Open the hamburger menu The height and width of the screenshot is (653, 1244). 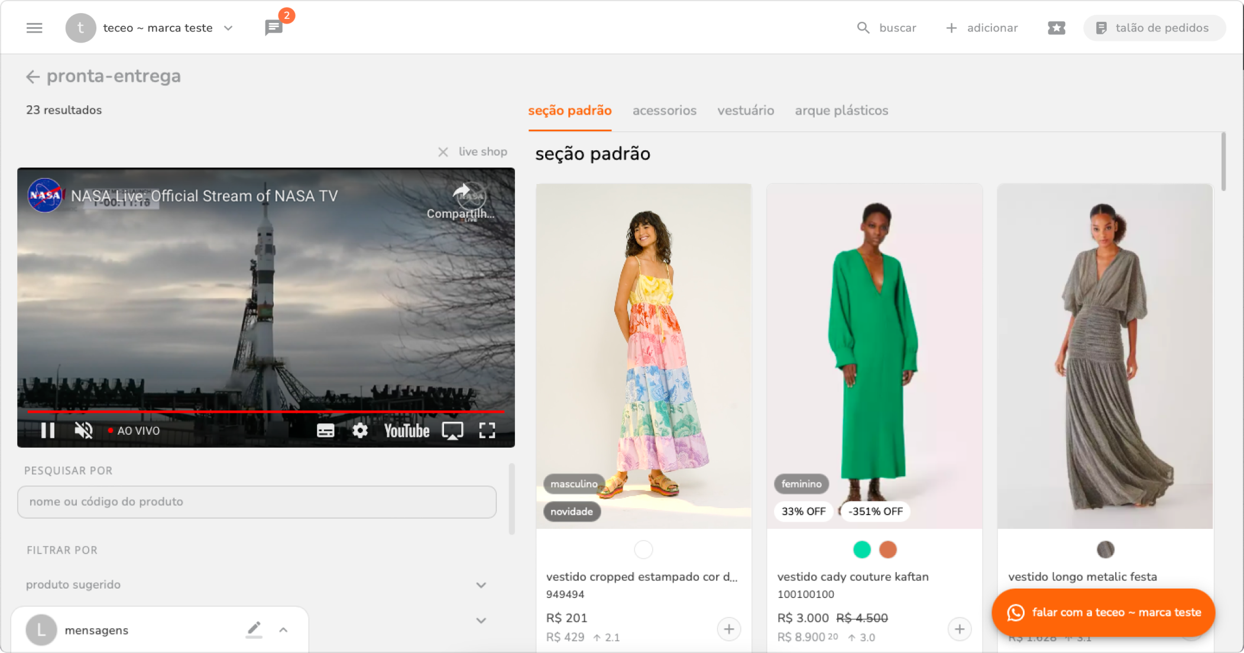point(34,28)
